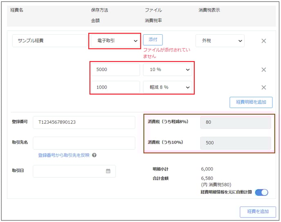The height and width of the screenshot is (222, 281).
Task: Open the 10 % tax rate dropdown
Action: coord(167,69)
